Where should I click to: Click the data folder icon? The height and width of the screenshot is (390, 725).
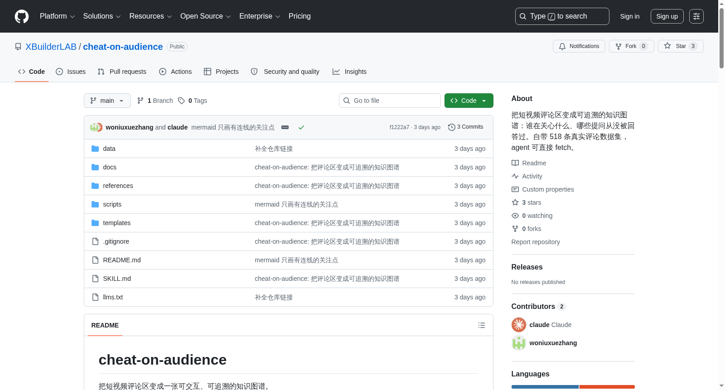click(95, 149)
